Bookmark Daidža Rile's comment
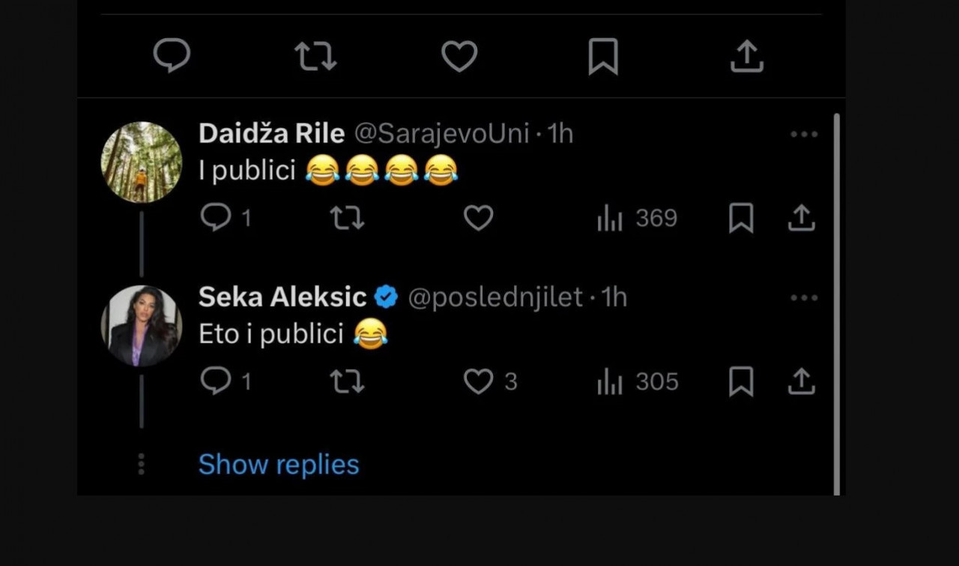 point(741,218)
